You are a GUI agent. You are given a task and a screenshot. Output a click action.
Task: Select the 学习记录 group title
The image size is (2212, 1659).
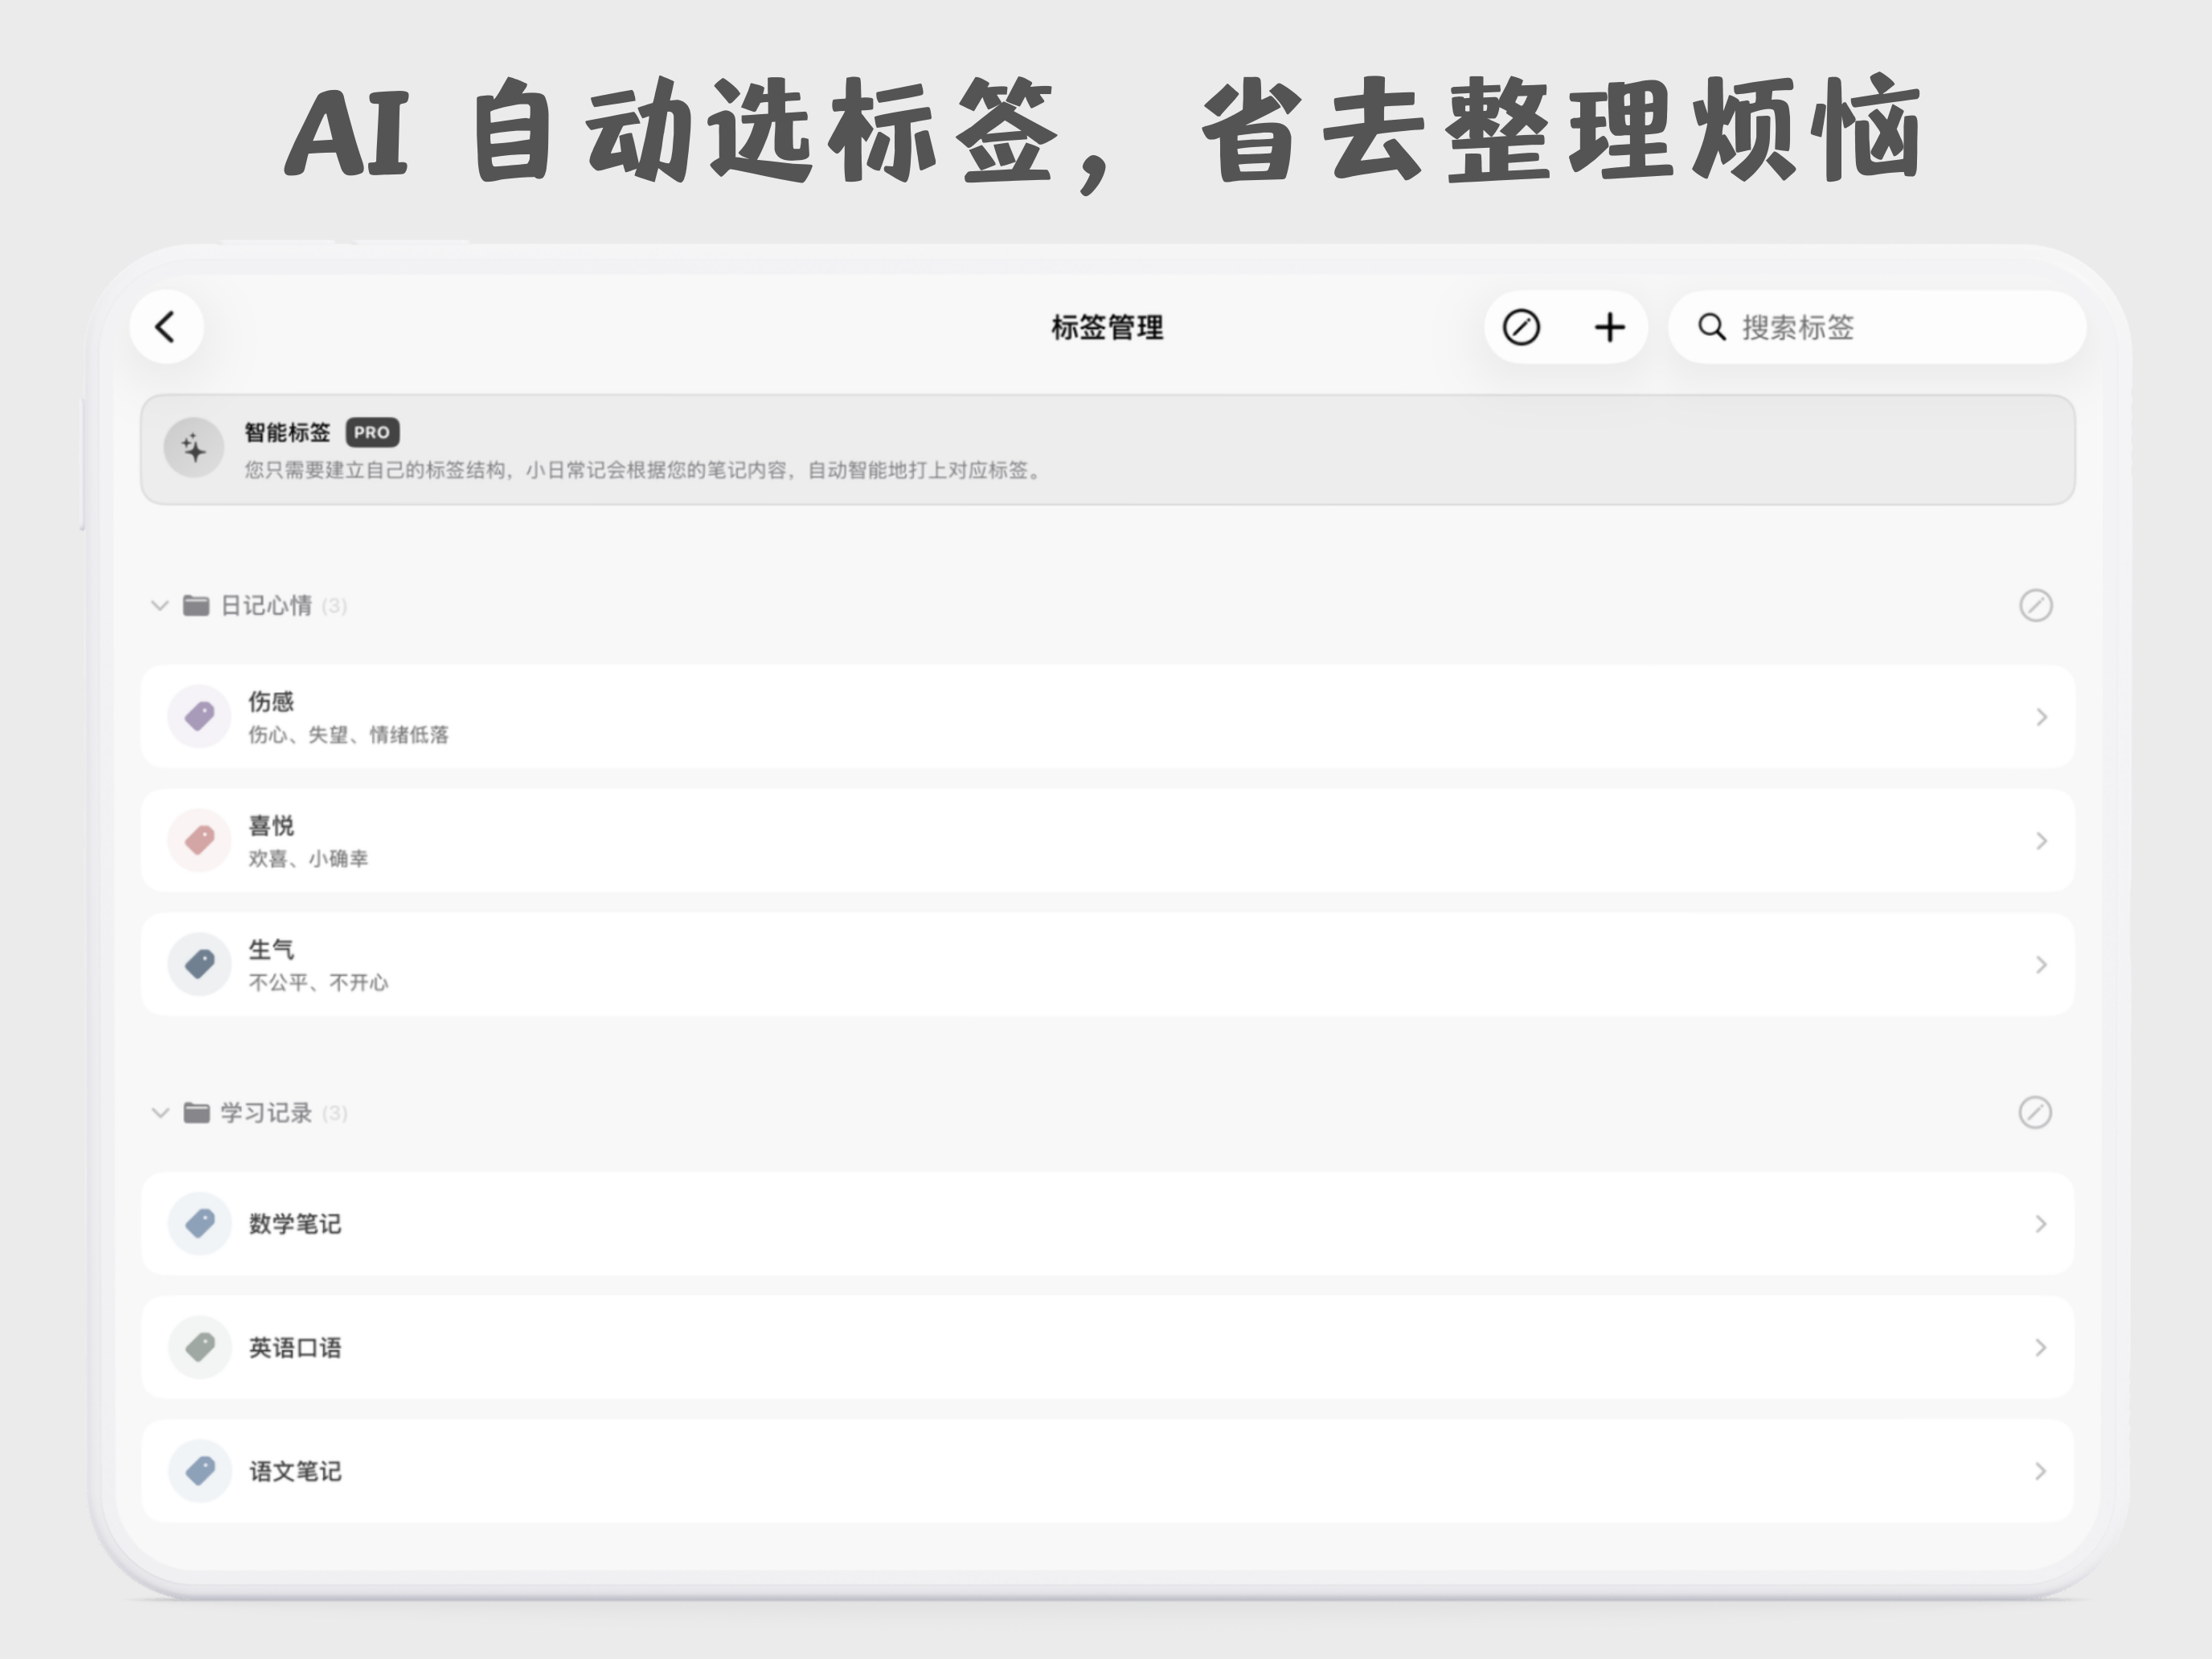[x=266, y=1113]
